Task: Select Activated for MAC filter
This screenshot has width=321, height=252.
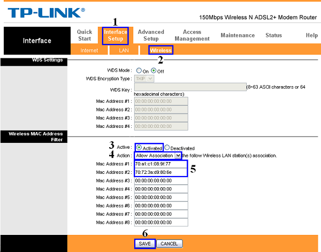Action: (x=140, y=148)
